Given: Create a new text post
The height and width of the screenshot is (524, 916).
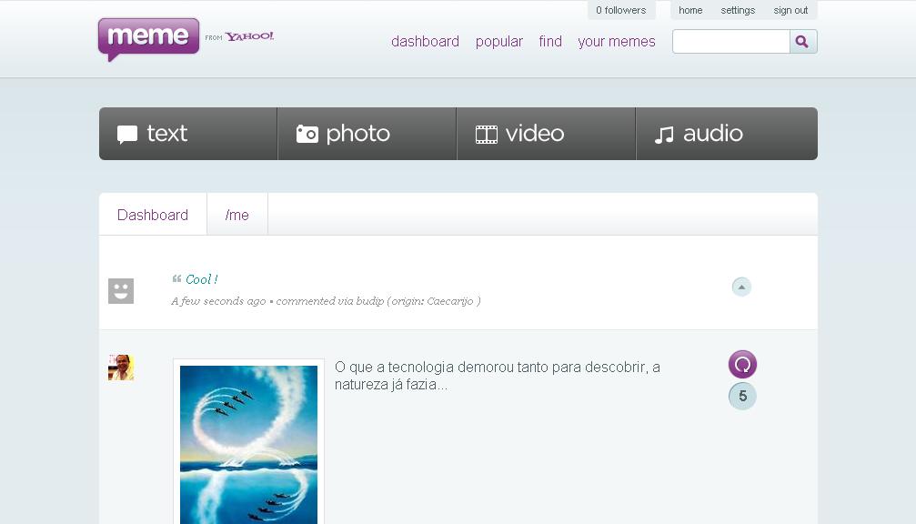Looking at the screenshot, I should (x=187, y=134).
